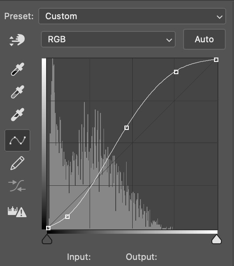The image size is (234, 266).
Task: Click the smooth curve values icon
Action: (17, 186)
